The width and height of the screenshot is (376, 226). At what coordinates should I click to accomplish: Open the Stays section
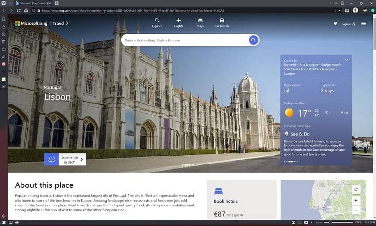[x=200, y=22]
